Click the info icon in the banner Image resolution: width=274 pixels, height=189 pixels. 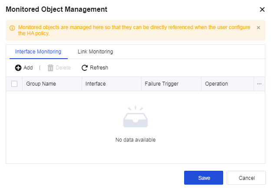pyautogui.click(x=12, y=28)
